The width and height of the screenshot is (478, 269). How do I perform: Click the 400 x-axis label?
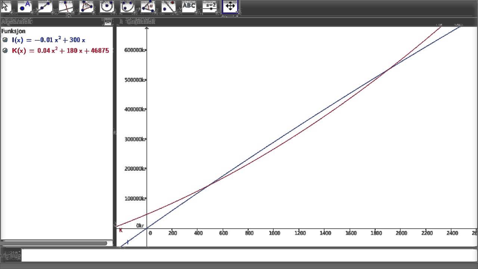pyautogui.click(x=198, y=233)
